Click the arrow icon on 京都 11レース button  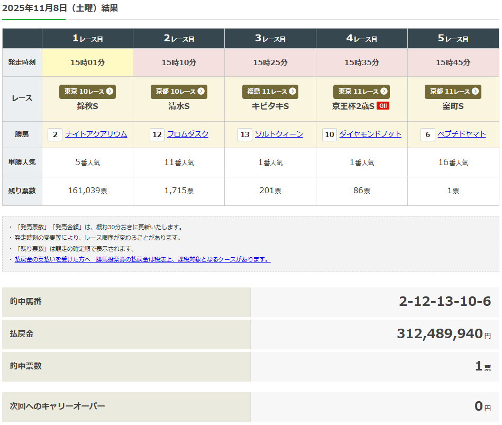click(475, 92)
